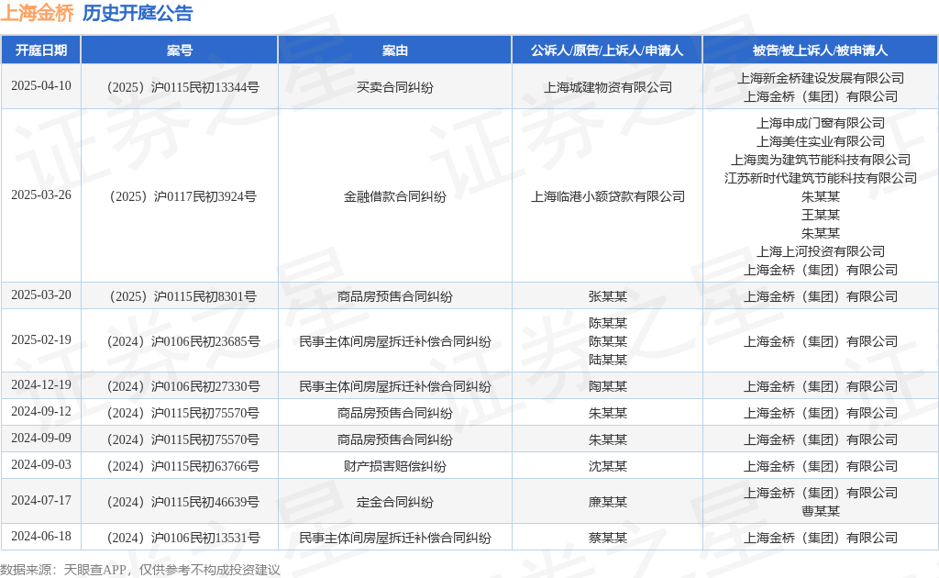Select the 被告/被上诉人/被申请人 header
The width and height of the screenshot is (939, 578).
click(821, 50)
